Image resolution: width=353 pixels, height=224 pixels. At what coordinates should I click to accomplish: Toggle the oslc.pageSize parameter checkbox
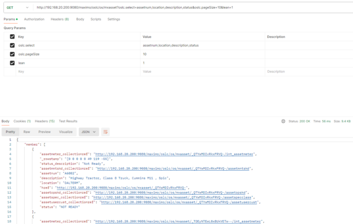(12, 54)
